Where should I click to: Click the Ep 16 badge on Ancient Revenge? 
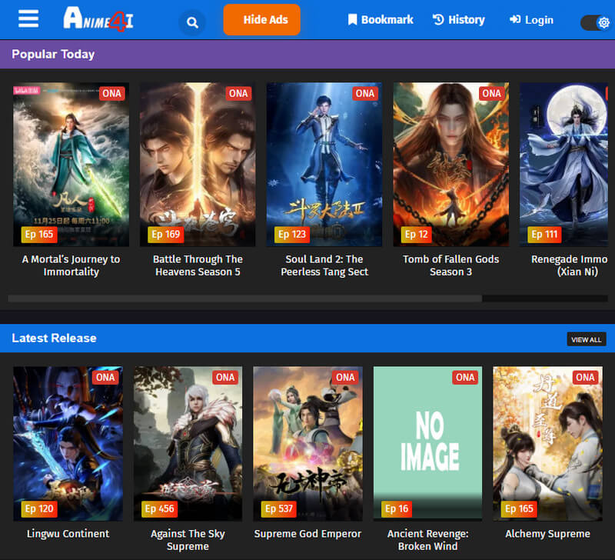click(x=397, y=509)
